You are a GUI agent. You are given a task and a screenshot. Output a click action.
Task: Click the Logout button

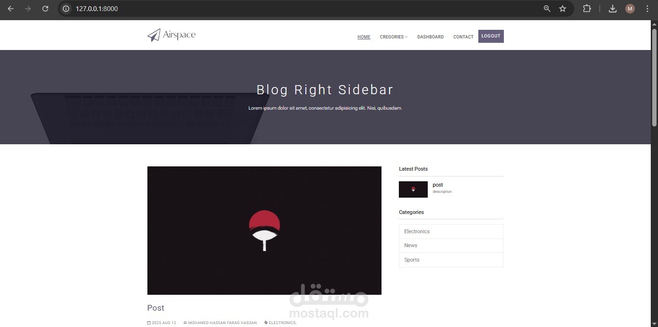[x=491, y=36]
